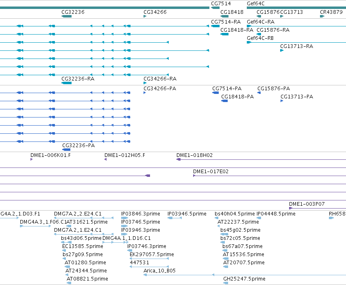
Task: Select the Gef64C-RB transcript label
Action: pos(260,38)
